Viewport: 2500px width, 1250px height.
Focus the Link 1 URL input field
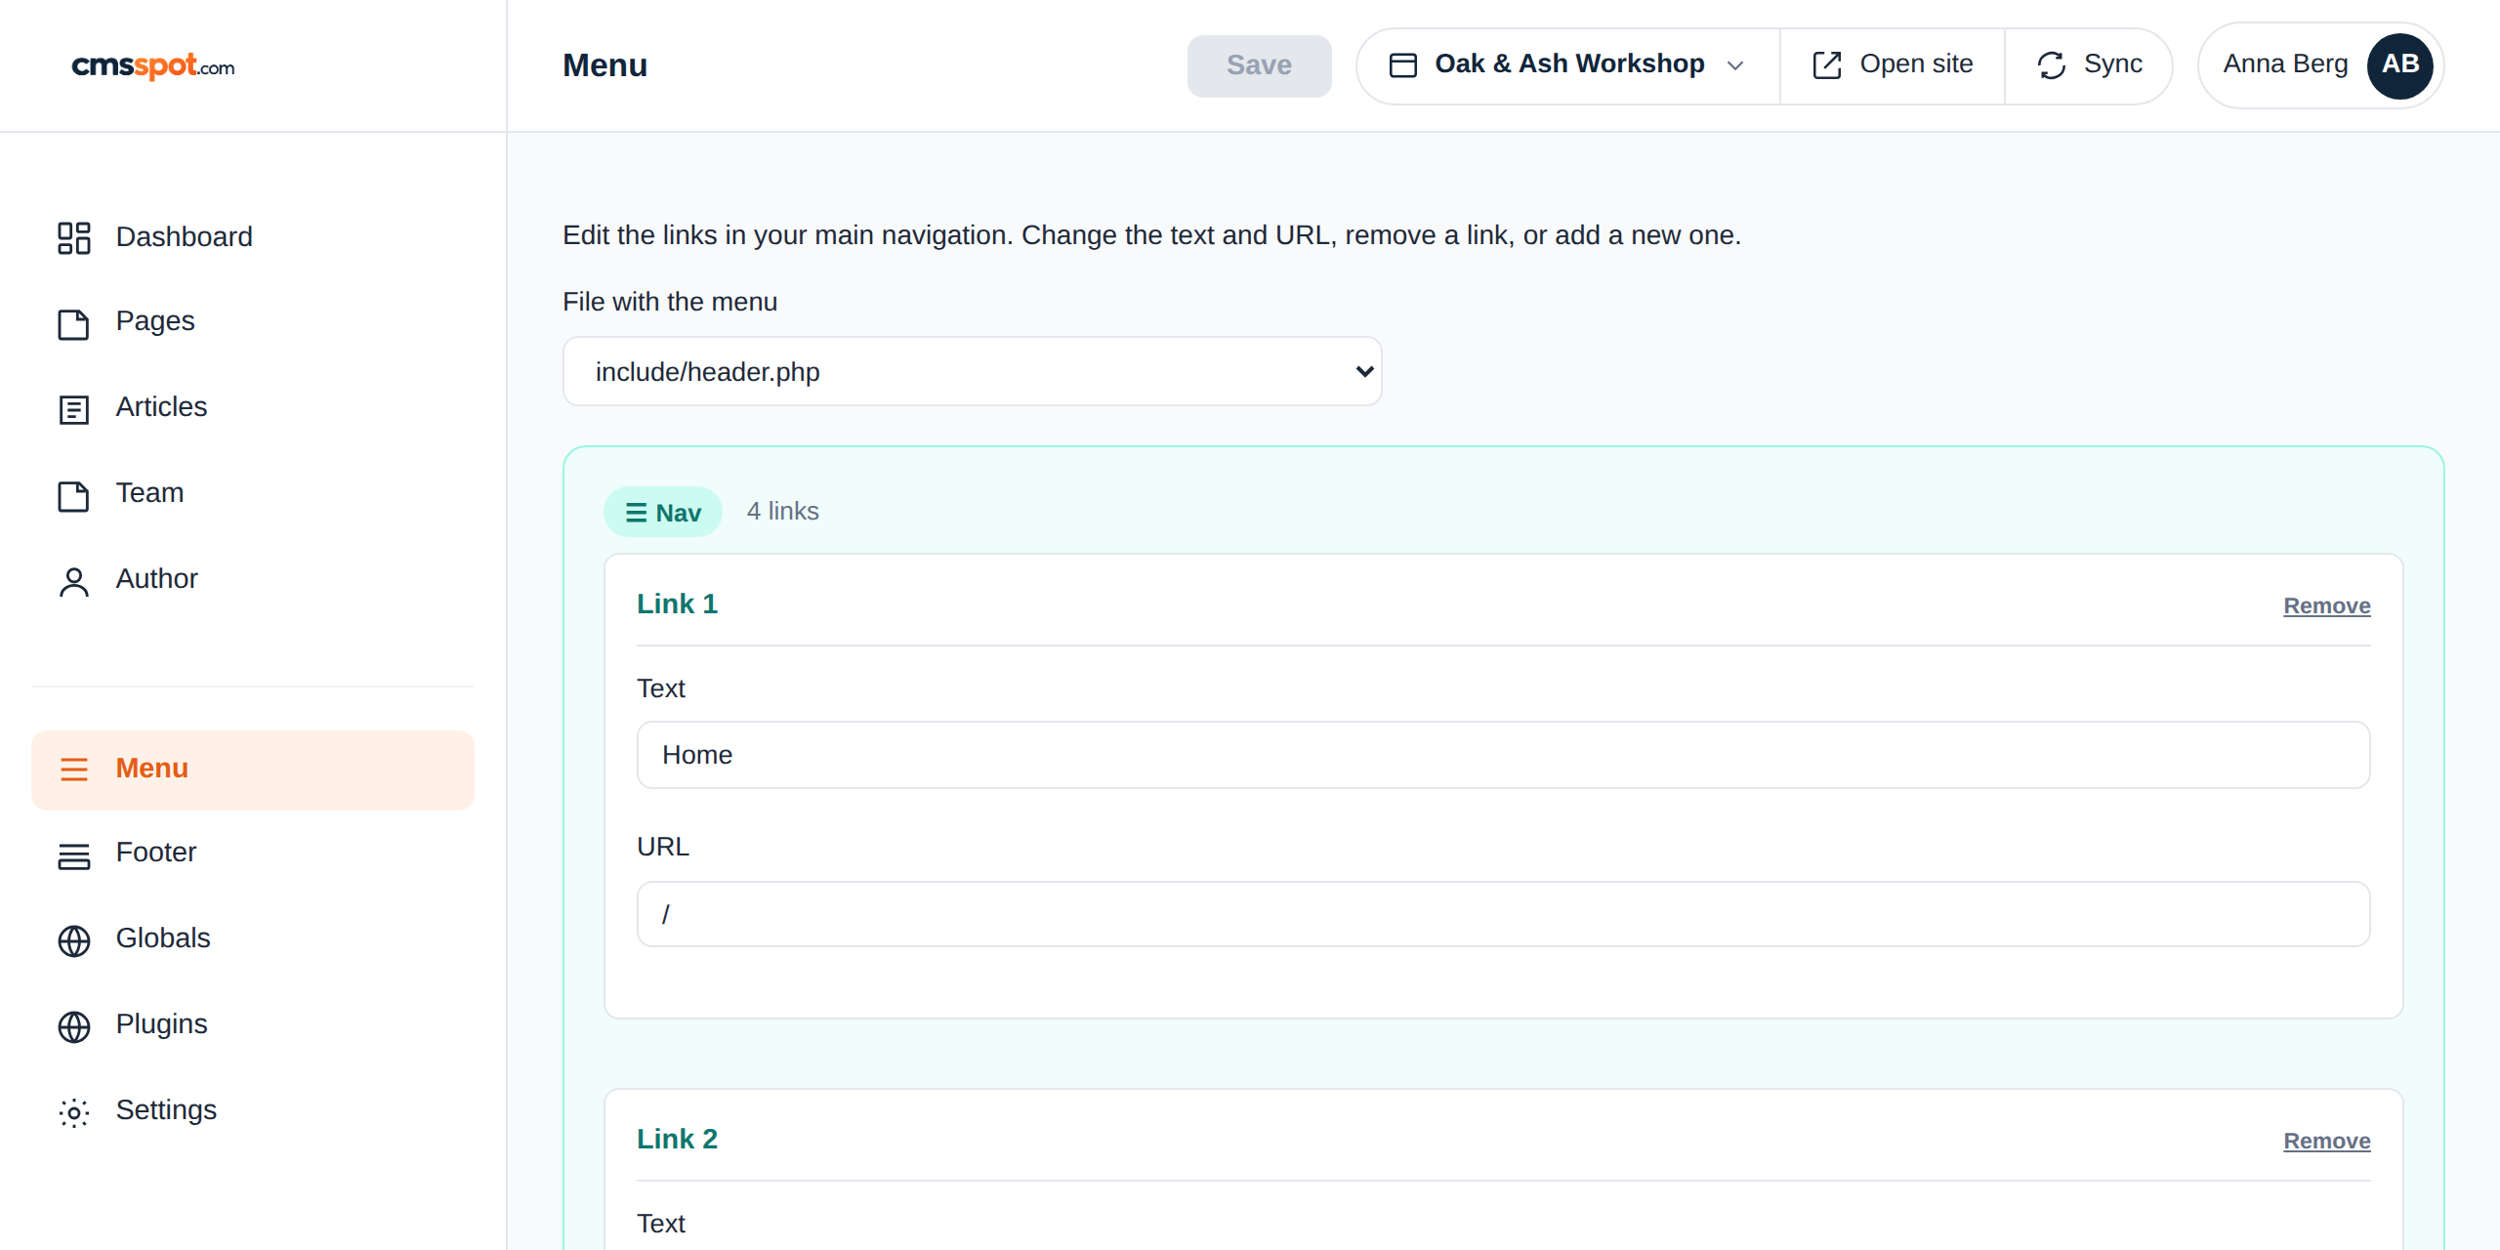click(x=1503, y=914)
